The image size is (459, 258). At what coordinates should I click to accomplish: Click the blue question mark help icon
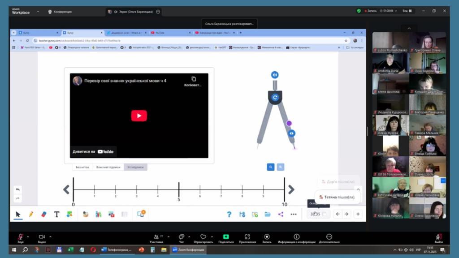click(229, 214)
